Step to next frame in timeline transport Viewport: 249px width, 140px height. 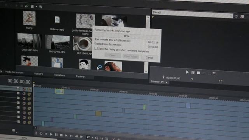tap(81, 136)
